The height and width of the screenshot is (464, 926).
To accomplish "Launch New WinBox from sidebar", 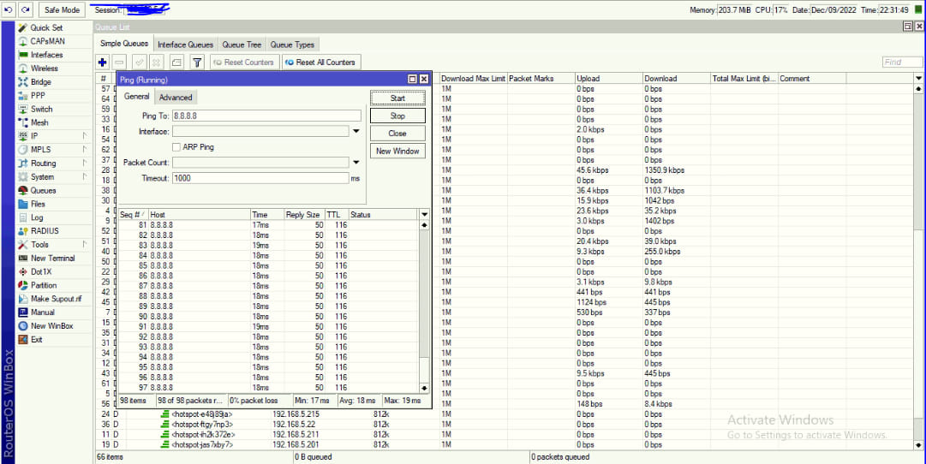I will [54, 326].
